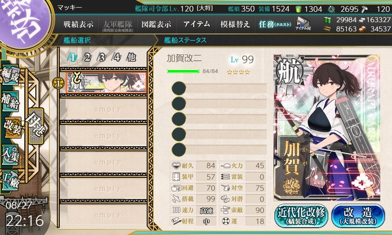
Task: Click the flagship number 1 badge
Action: tap(58, 84)
